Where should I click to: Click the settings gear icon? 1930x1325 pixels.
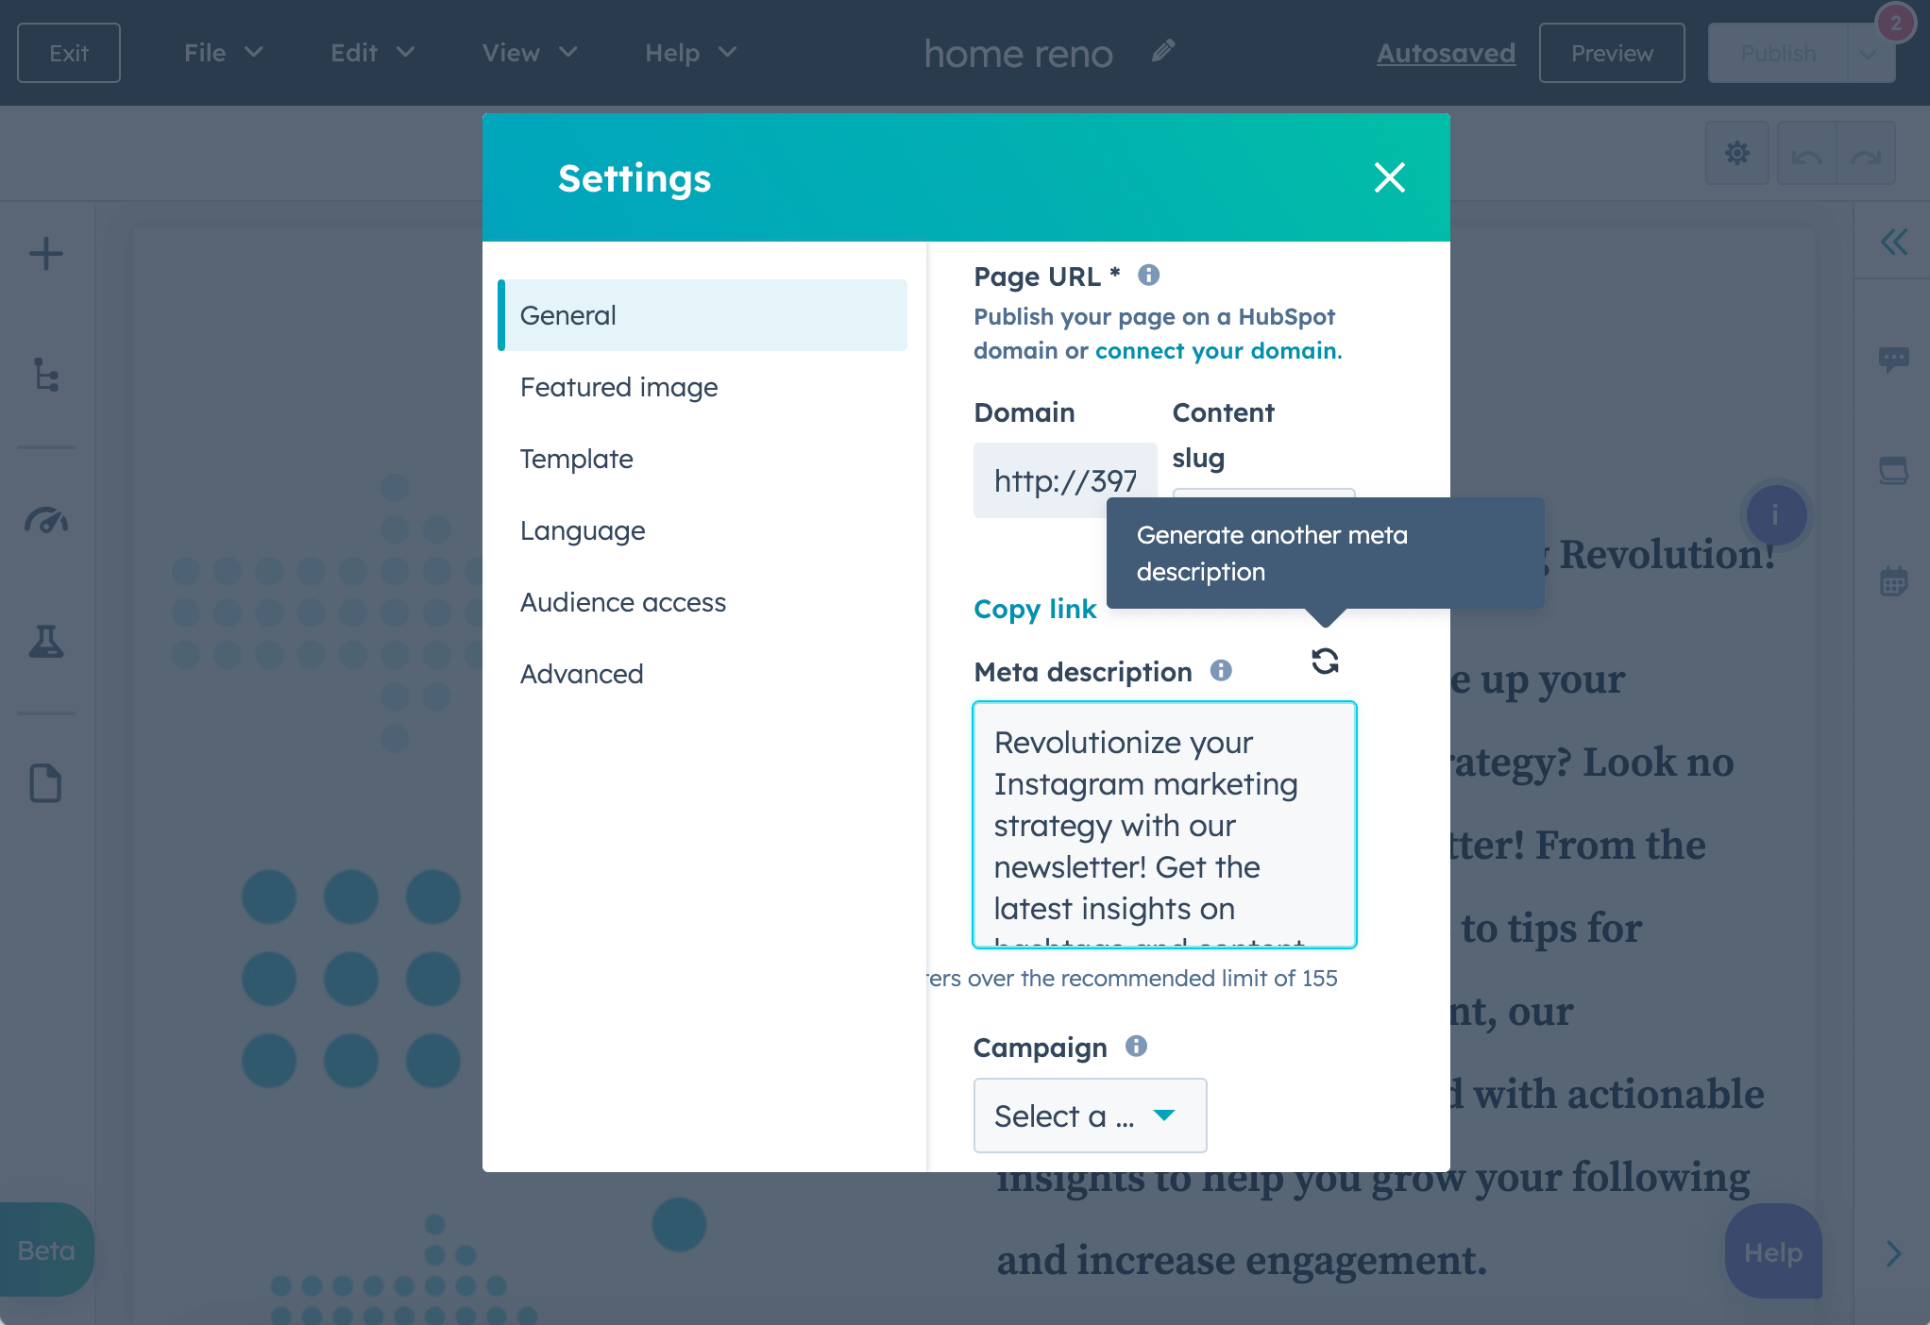[1739, 153]
